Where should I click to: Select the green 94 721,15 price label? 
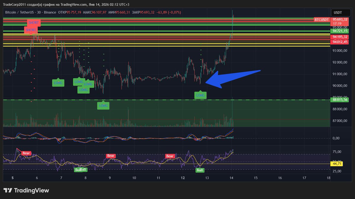point(340,31)
